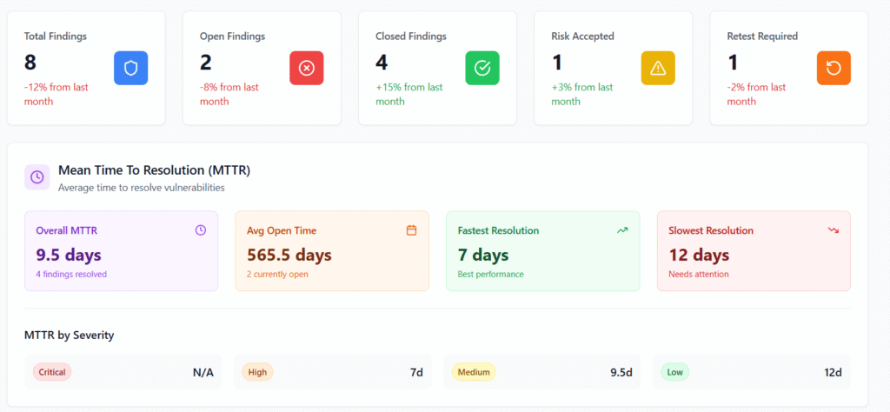Click '-12% from last month' text
The width and height of the screenshot is (890, 412).
point(56,94)
